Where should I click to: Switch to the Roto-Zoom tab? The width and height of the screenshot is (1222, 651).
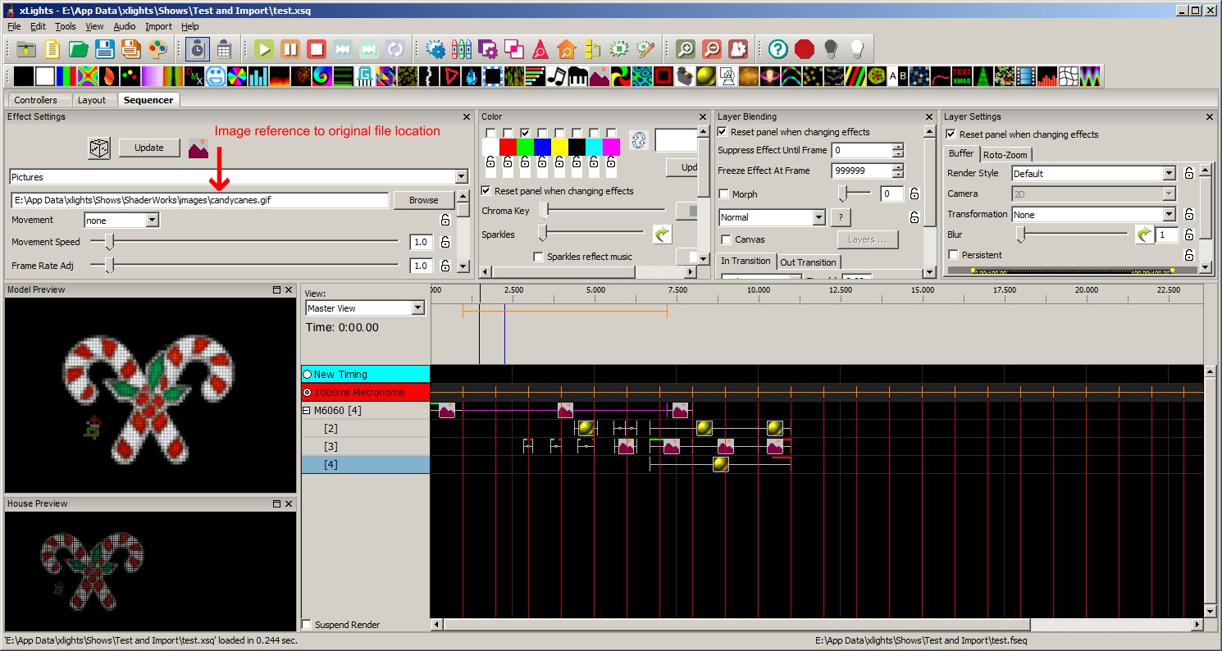1005,155
